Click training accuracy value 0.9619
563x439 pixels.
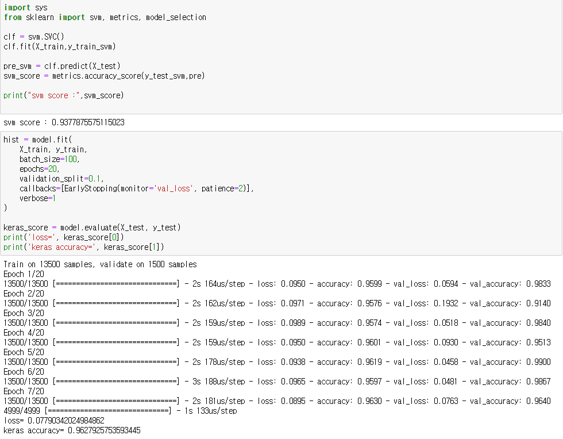tap(369, 362)
